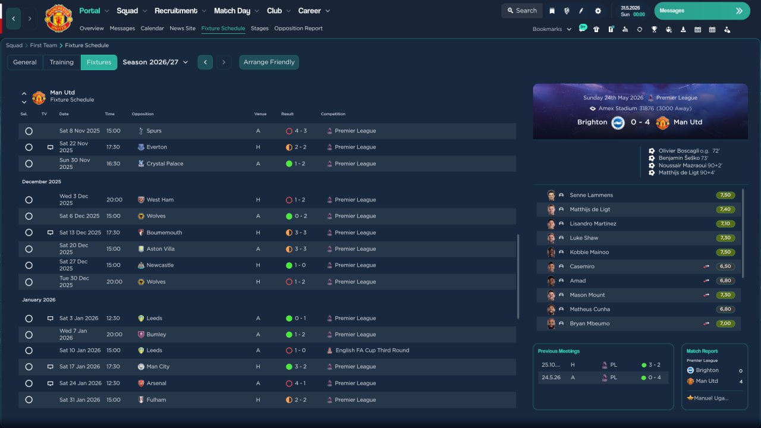Click the training cone icon in the bookmarks bar
The image size is (761, 428).
pos(683,29)
